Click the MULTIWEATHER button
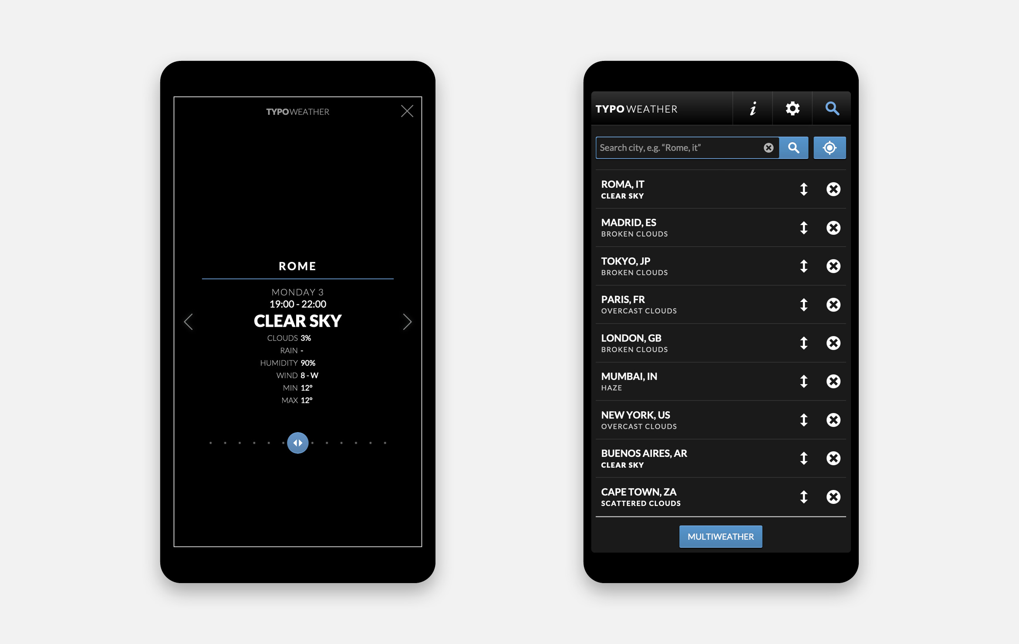The image size is (1019, 644). click(720, 537)
